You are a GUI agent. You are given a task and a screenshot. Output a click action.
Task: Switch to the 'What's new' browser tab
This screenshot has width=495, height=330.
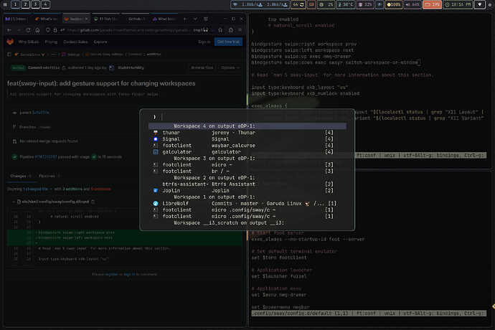47,19
